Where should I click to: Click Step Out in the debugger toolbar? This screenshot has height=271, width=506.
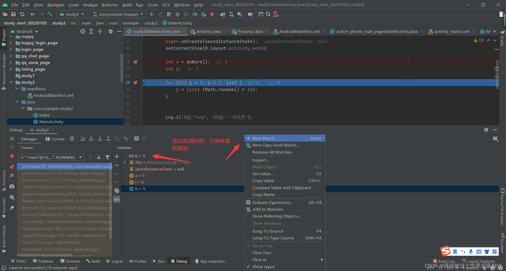click(108, 138)
